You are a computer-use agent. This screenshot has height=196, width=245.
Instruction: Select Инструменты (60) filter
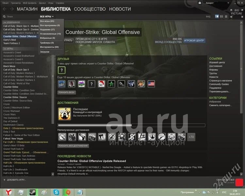(x=49, y=47)
